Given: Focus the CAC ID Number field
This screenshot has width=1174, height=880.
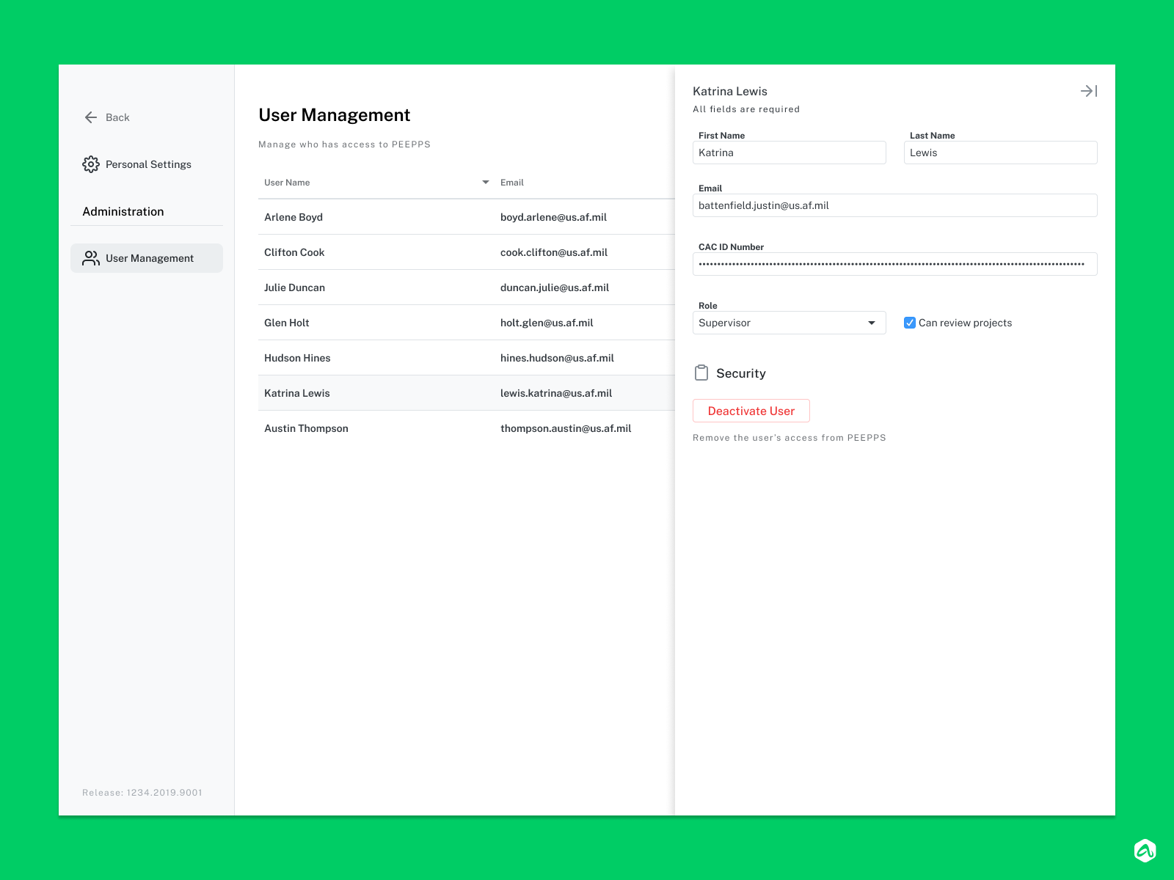Looking at the screenshot, I should coord(895,264).
